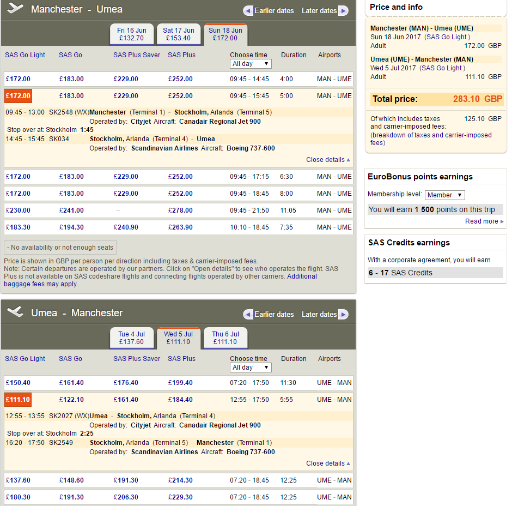Screen dimensions: 512x506
Task: Click flight number SK2548 in outbound details
Action: pyautogui.click(x=61, y=112)
